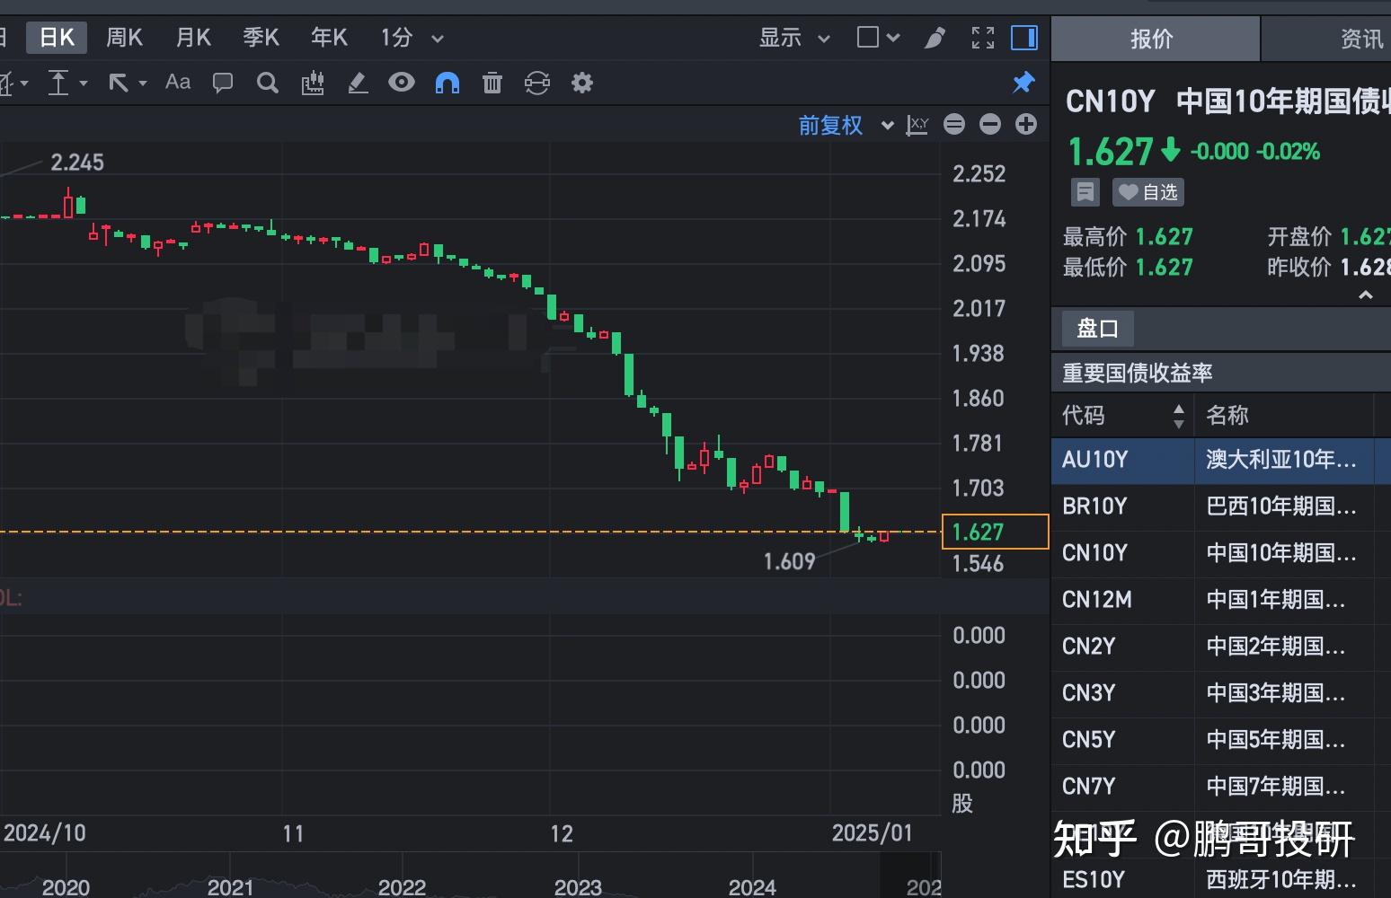Screen dimensions: 1391x898
Task: Add CN10Y to 自选 watchlist
Action: pos(1147,191)
